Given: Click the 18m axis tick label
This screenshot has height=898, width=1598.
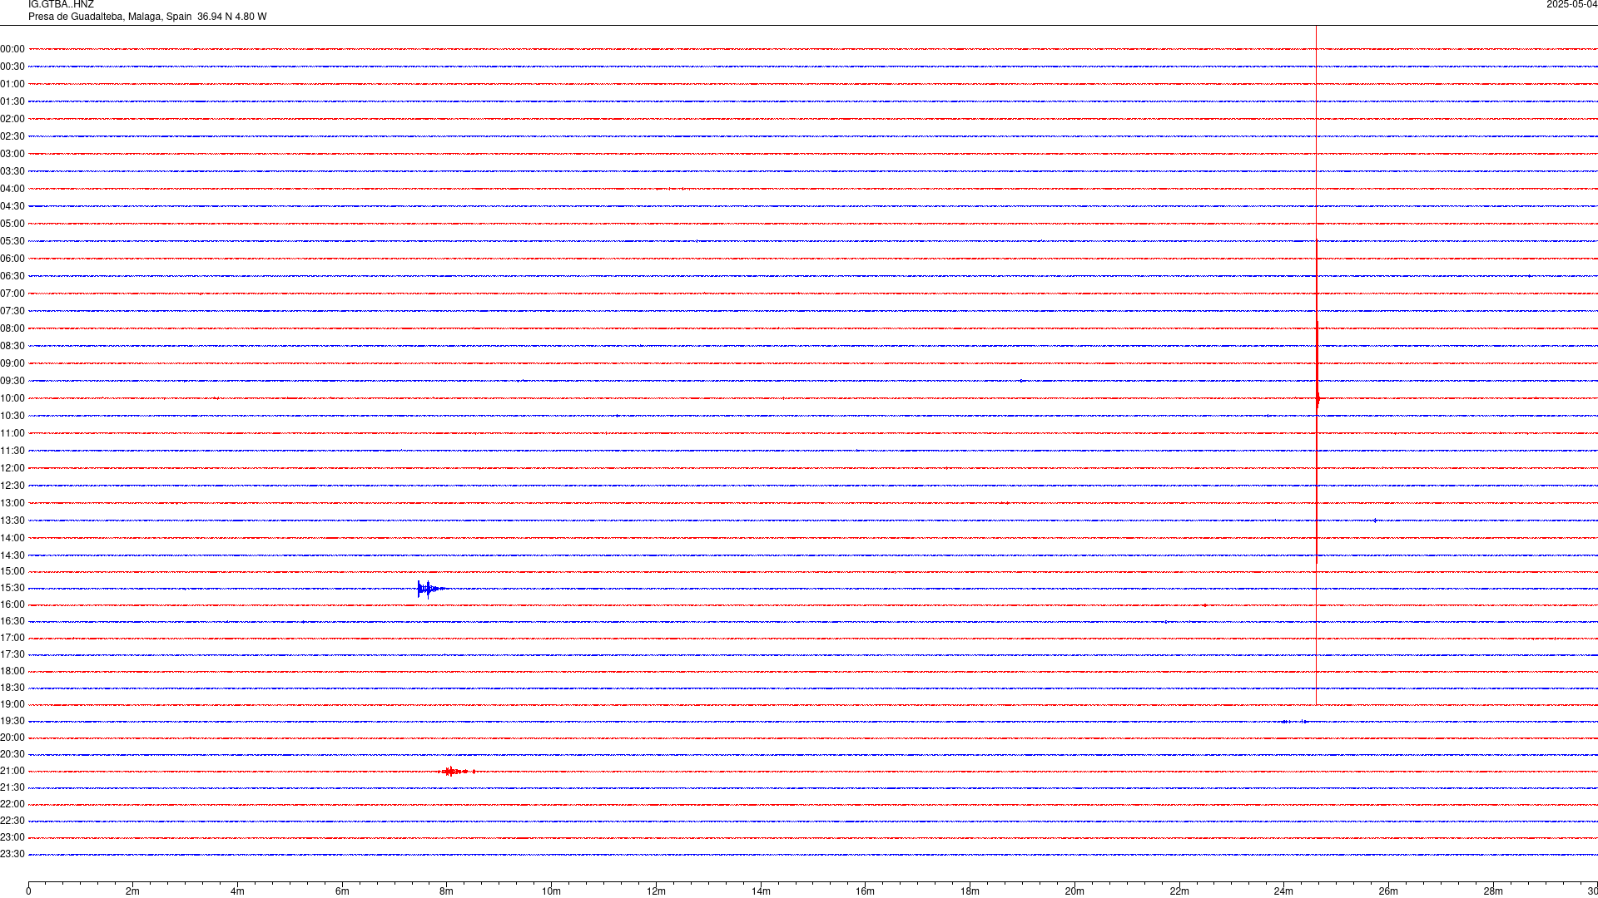Looking at the screenshot, I should tap(970, 891).
